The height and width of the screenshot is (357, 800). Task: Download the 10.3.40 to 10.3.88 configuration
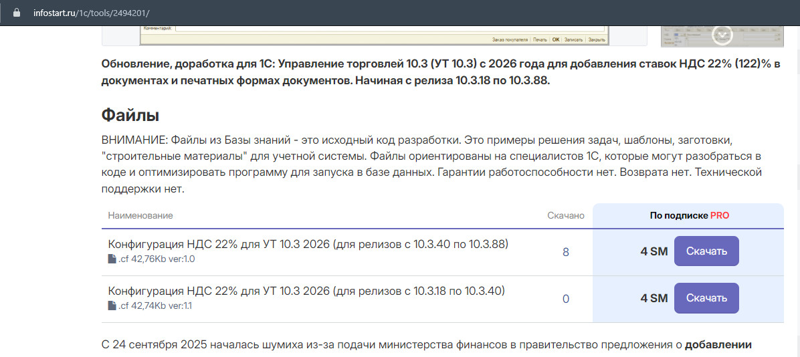(x=706, y=251)
